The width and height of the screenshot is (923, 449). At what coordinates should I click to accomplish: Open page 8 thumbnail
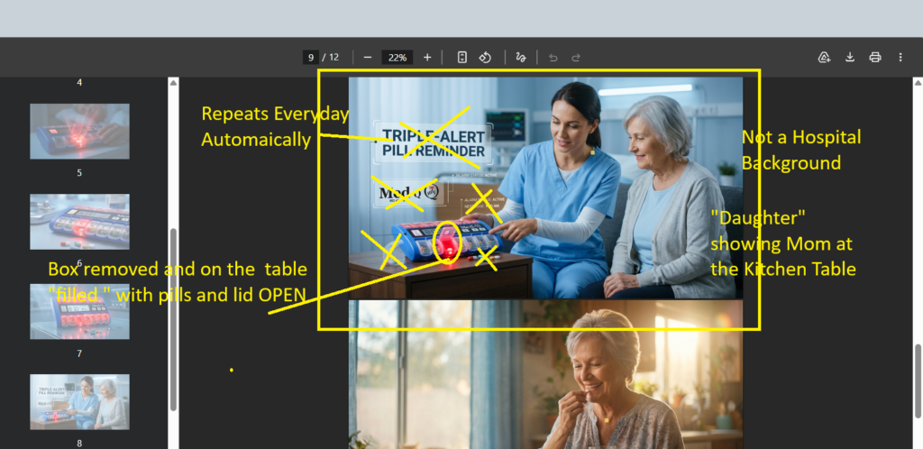coord(79,401)
